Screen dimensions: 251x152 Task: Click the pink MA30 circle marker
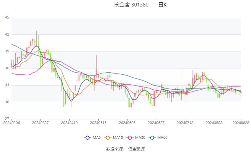(130, 138)
